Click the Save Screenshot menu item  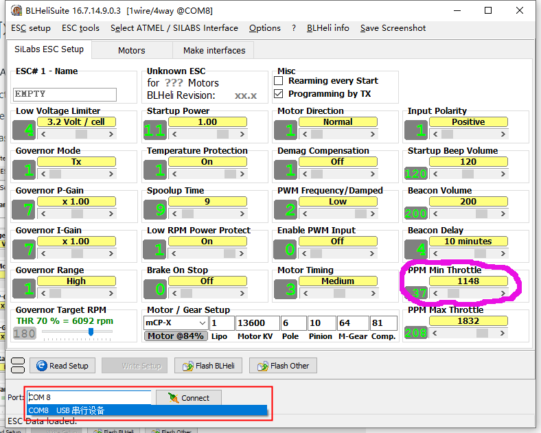(x=393, y=28)
